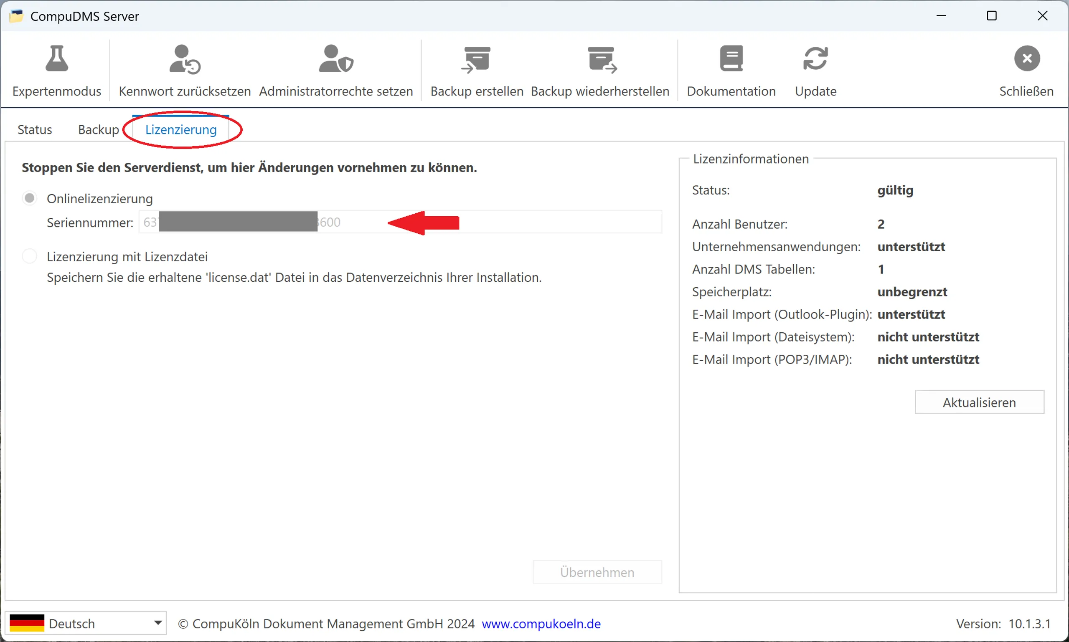Switch to the Status tab
Screen dimensions: 1069x642
pyautogui.click(x=35, y=129)
